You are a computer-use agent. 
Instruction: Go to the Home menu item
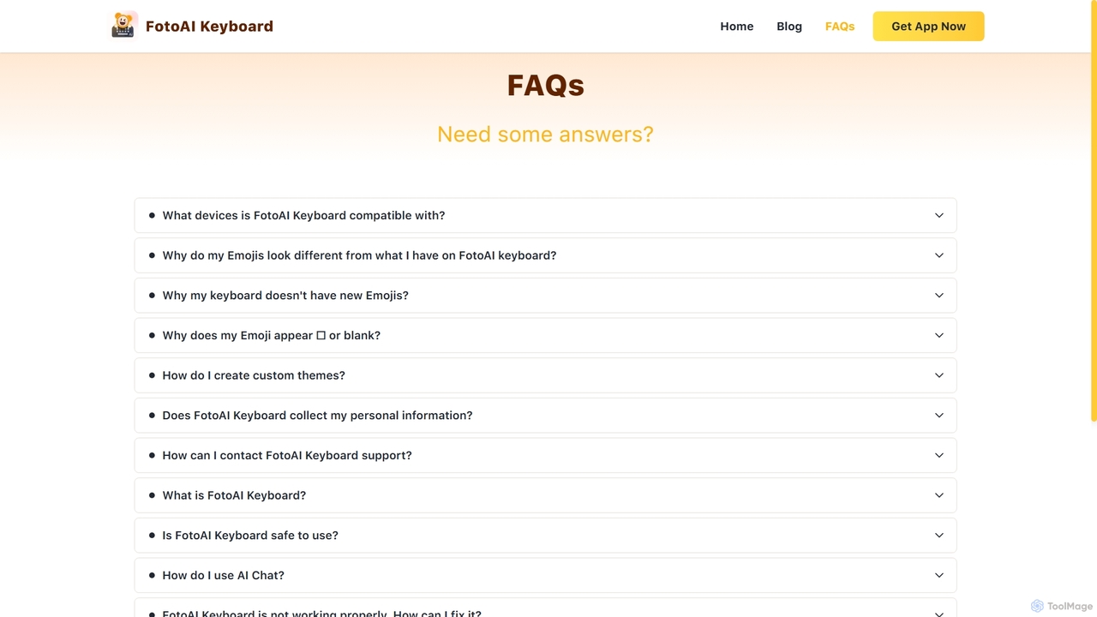(x=737, y=27)
